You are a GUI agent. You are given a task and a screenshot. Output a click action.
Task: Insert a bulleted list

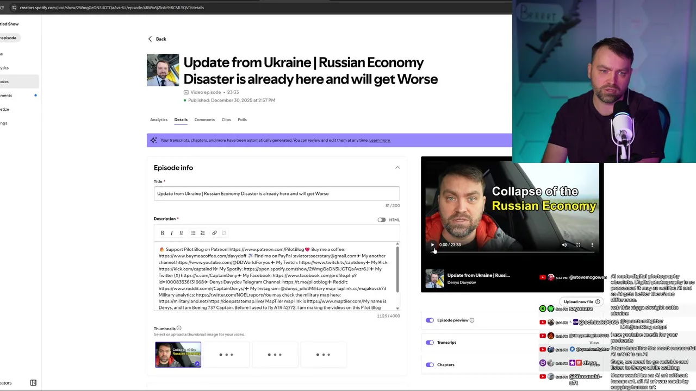pos(193,233)
